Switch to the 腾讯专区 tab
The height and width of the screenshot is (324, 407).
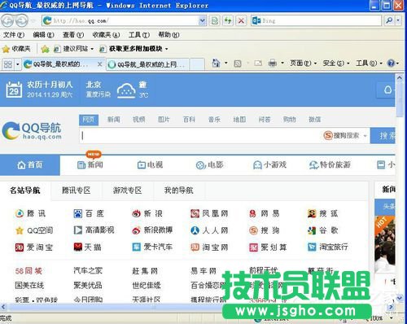tap(77, 190)
